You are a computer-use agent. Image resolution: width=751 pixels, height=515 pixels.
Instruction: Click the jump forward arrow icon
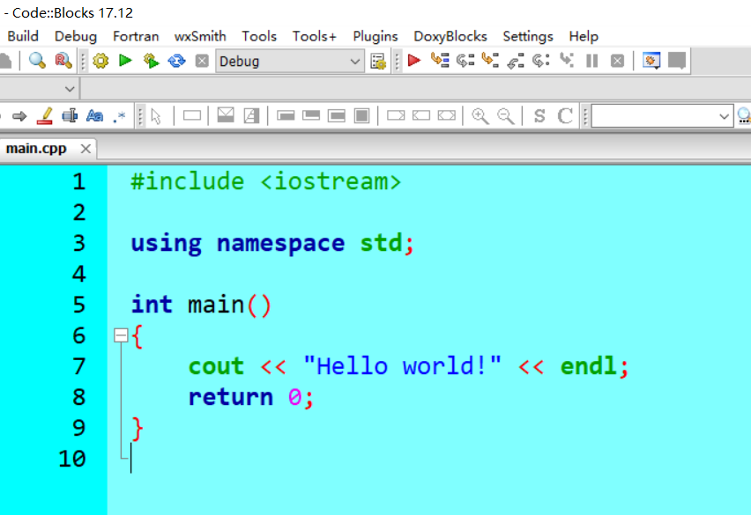[19, 116]
